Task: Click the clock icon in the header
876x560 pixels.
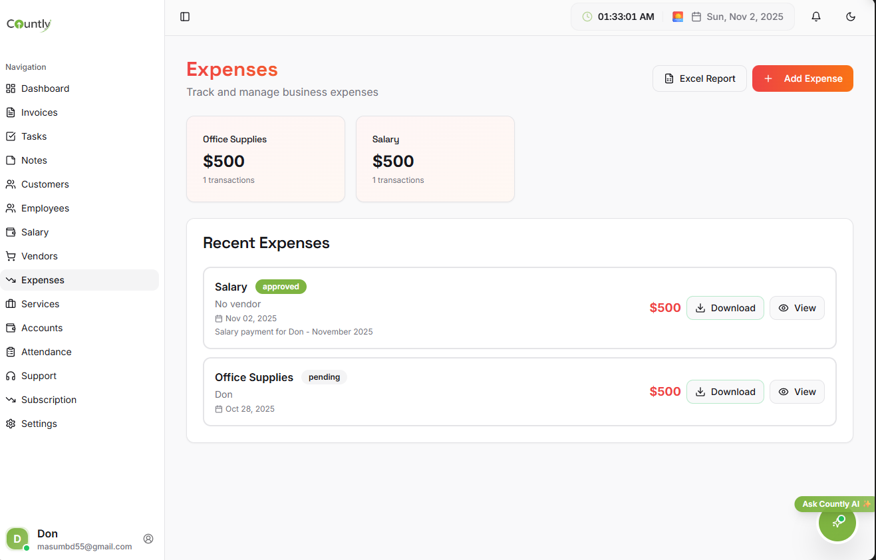Action: tap(587, 17)
